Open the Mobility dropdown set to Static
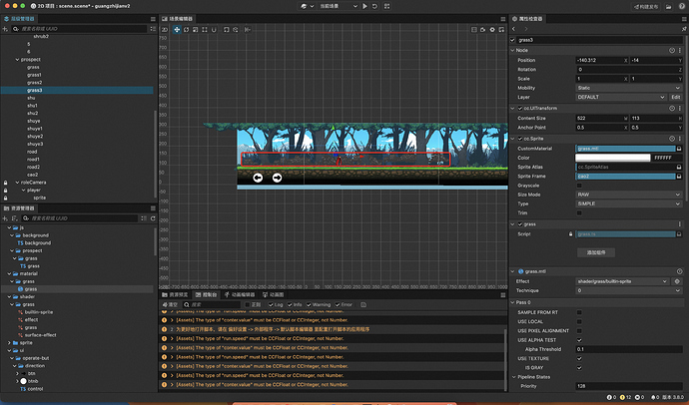The width and height of the screenshot is (689, 405). click(x=626, y=88)
